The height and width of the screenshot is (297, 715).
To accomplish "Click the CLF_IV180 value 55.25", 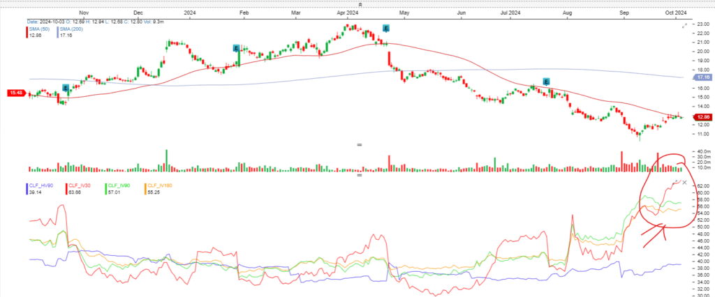I will tap(153, 192).
